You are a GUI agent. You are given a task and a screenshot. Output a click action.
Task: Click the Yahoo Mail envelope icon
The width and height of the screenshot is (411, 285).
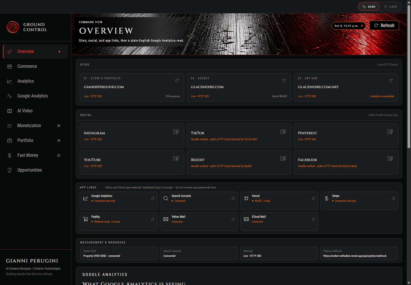tap(166, 219)
